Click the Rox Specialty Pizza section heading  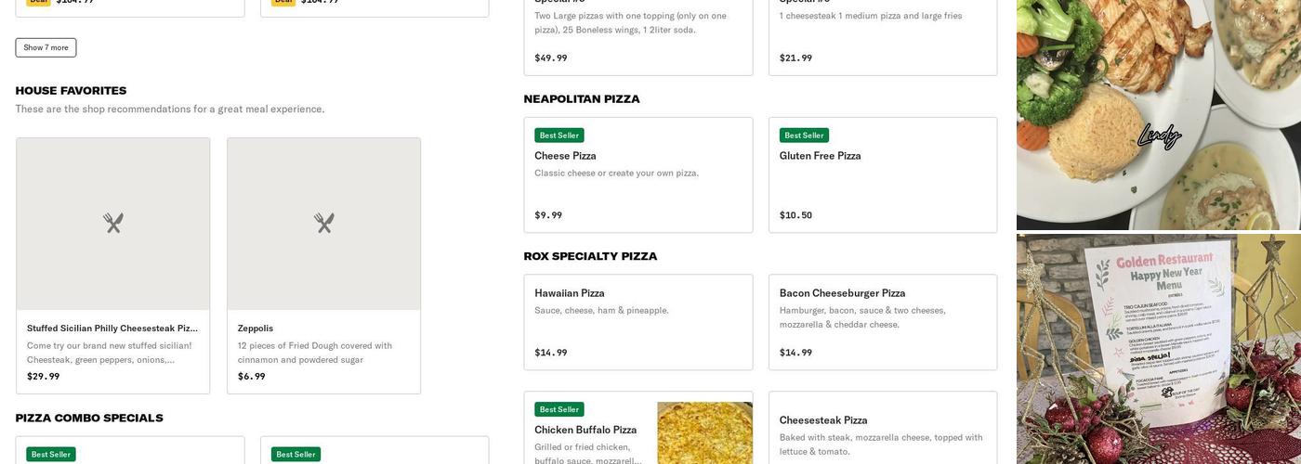pyautogui.click(x=590, y=256)
